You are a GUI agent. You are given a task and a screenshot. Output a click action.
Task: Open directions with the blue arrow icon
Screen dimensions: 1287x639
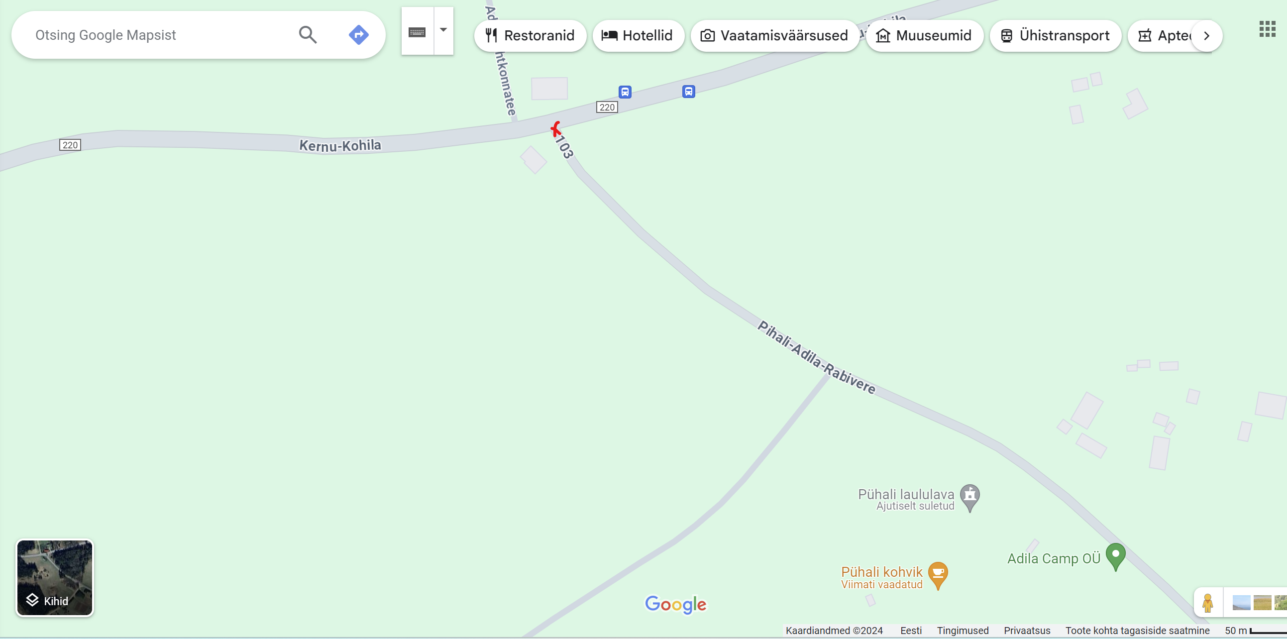359,35
